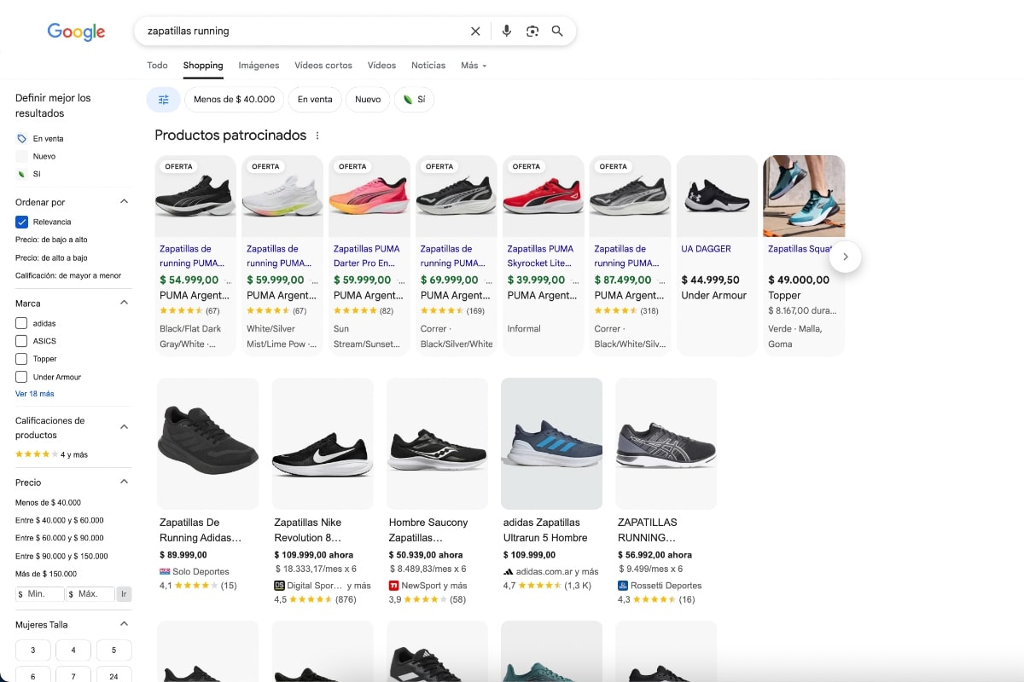This screenshot has width=1024, height=682.
Task: Click the Ver 18 más link
Action: [x=32, y=393]
